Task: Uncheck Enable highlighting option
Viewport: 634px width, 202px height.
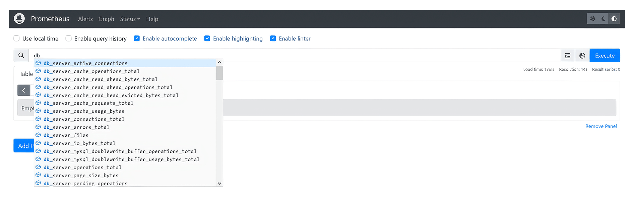Action: pos(207,39)
